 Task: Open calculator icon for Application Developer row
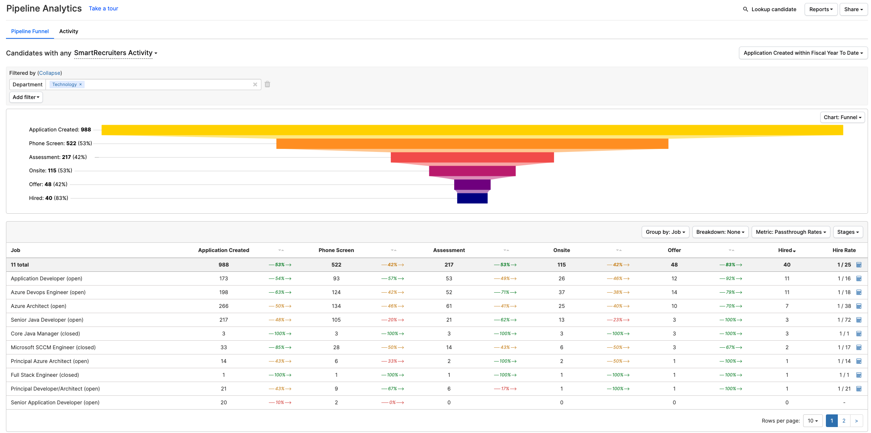coord(859,278)
